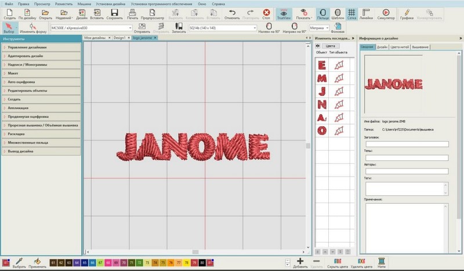Toggle TrueView display mode
The width and height of the screenshot is (464, 271).
[284, 14]
